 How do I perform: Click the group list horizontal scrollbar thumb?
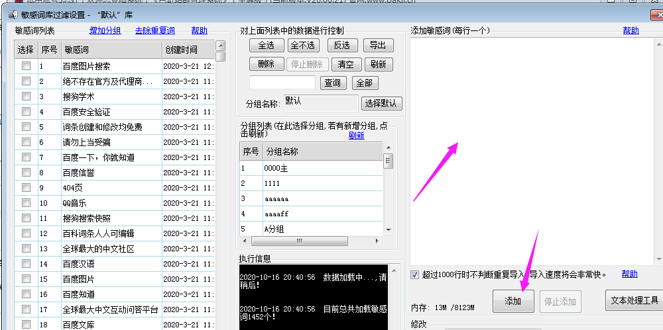point(300,241)
